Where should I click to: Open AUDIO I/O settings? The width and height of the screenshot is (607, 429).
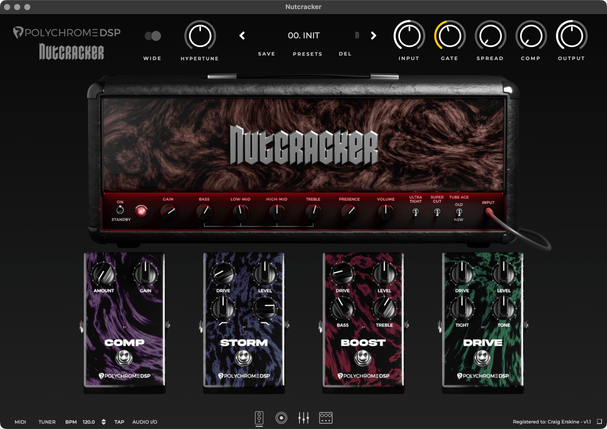(145, 422)
